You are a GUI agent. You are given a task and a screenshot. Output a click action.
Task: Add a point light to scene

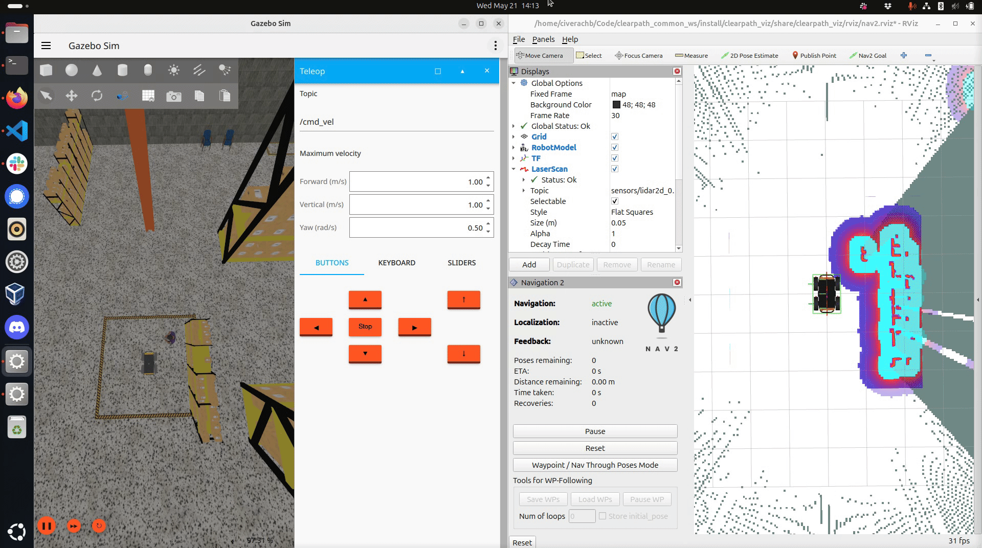pos(174,70)
